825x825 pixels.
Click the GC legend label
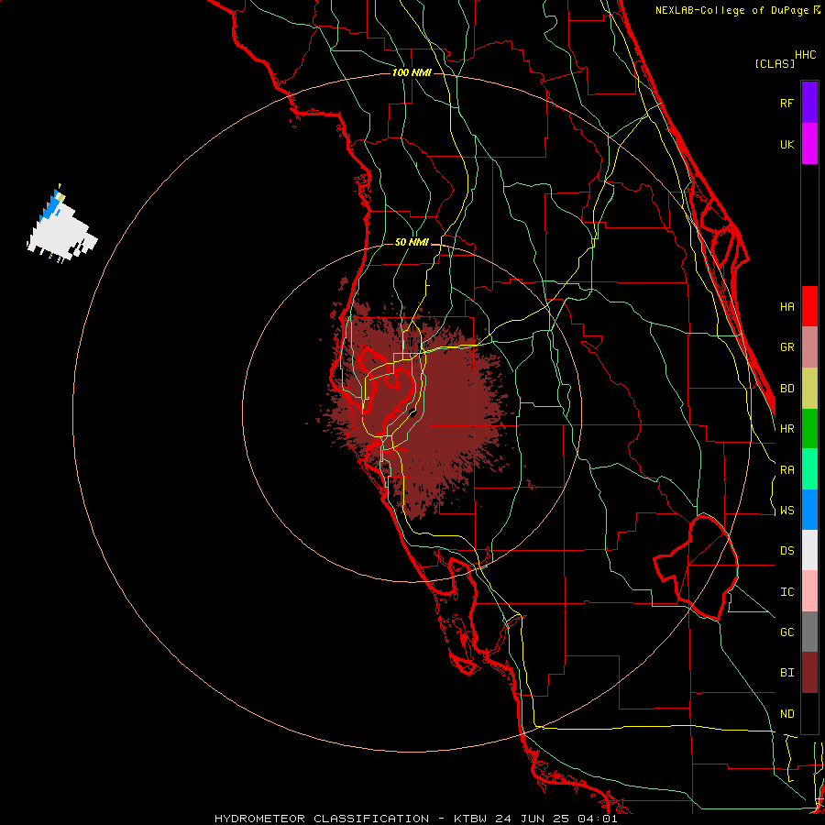click(786, 632)
